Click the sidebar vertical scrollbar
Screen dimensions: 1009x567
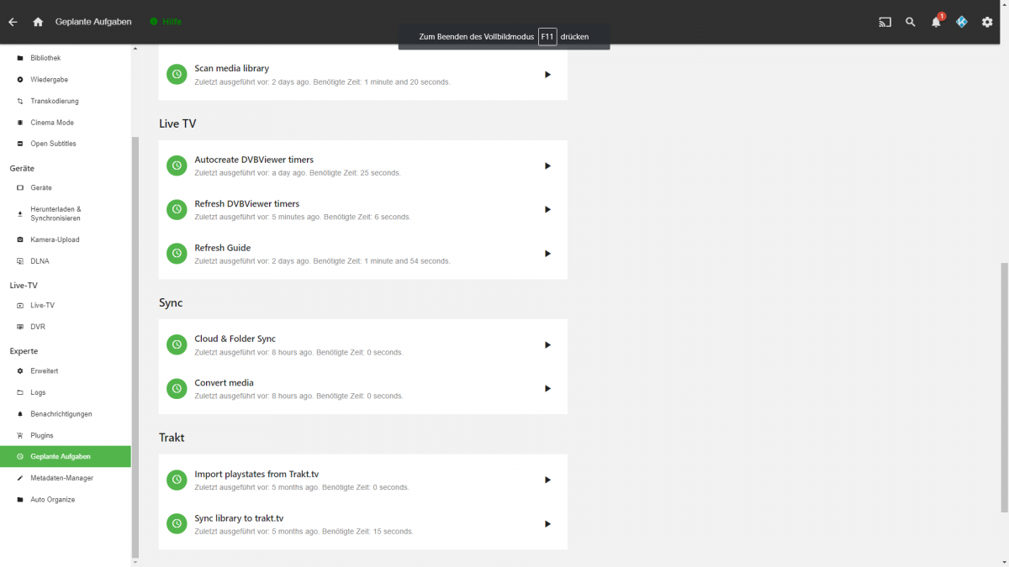134,349
